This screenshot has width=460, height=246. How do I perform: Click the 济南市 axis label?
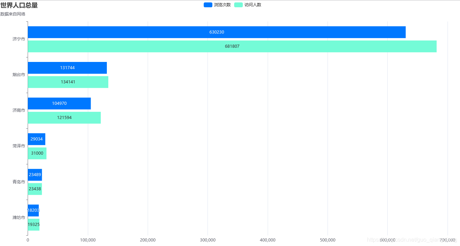click(19, 110)
